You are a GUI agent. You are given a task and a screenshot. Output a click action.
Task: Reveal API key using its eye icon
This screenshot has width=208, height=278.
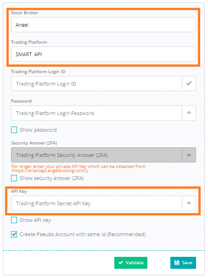click(x=189, y=203)
